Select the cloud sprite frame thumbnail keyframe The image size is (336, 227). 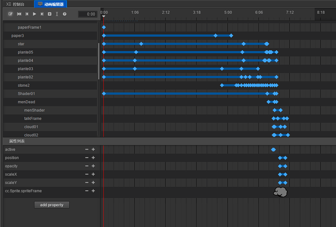point(280,192)
